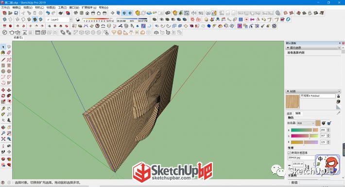Toggle the Shadows display button
The width and height of the screenshot is (345, 187).
[77, 19]
